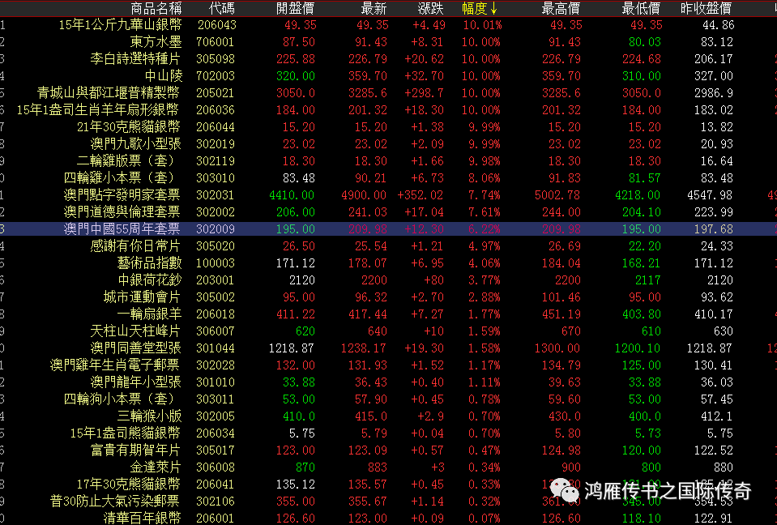Toggle sort on 幅度 column header
Image resolution: width=777 pixels, height=525 pixels.
[479, 8]
